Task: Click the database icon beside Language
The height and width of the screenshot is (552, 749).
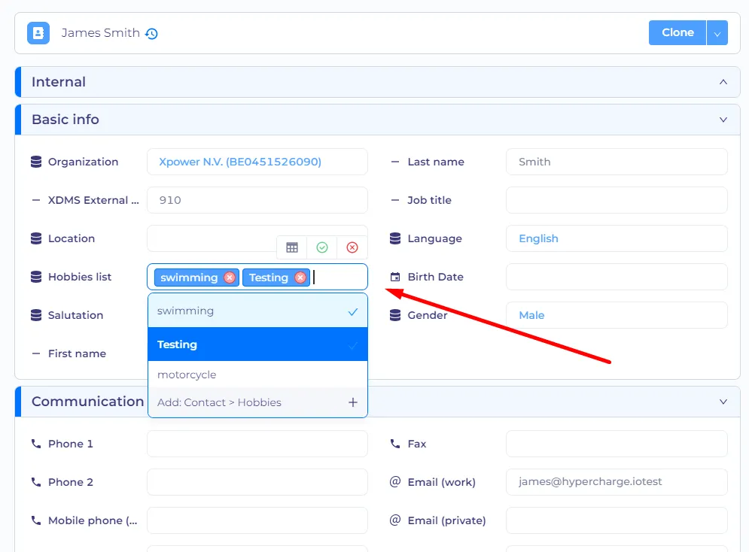Action: pyautogui.click(x=395, y=238)
